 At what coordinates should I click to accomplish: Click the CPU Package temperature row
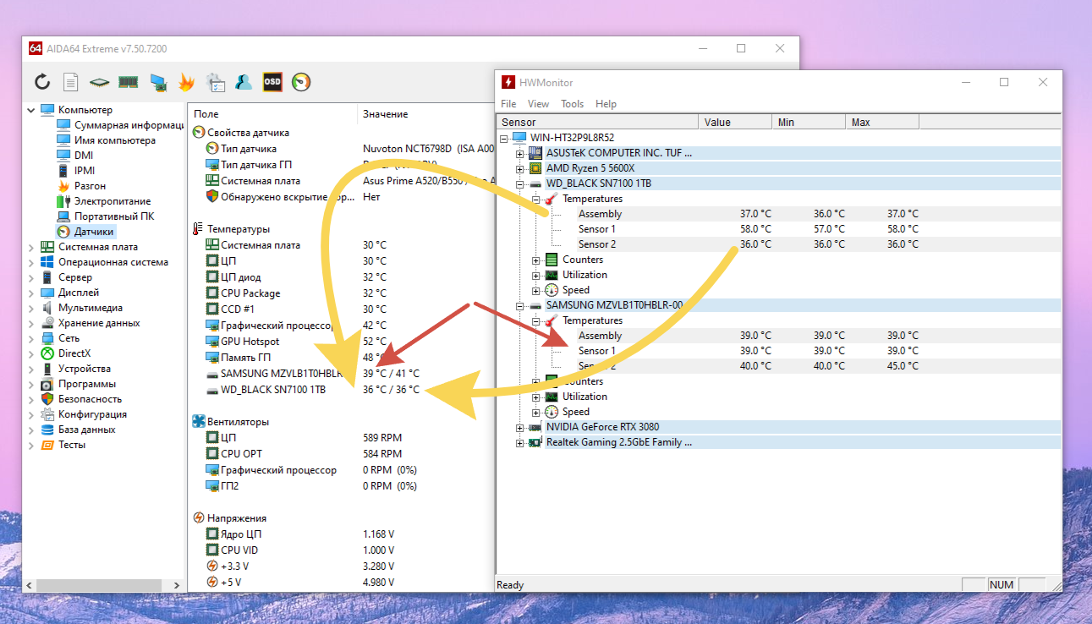342,293
